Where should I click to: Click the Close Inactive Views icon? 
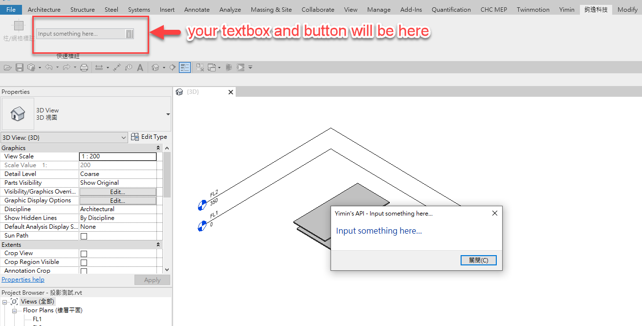[200, 67]
